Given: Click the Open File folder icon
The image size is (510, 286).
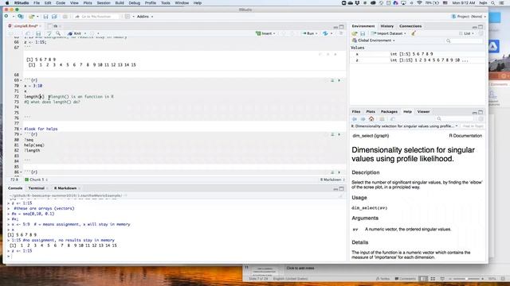Looking at the screenshot, I should tap(31, 16).
